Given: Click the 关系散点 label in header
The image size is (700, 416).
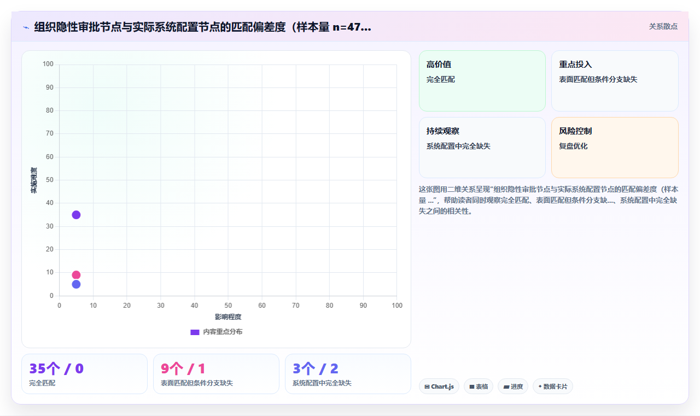Looking at the screenshot, I should [x=663, y=26].
